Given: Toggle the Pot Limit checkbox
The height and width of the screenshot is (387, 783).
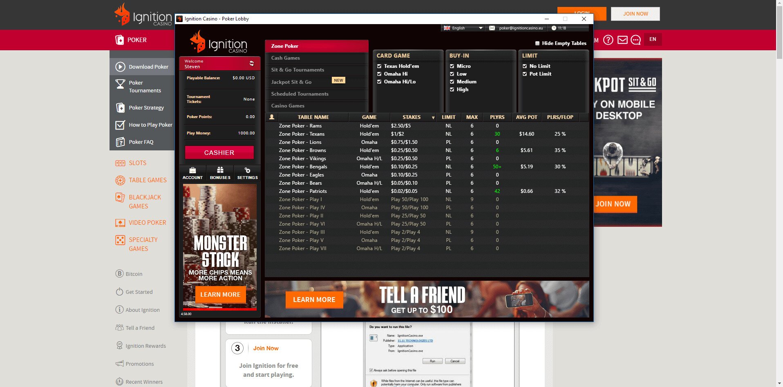Looking at the screenshot, I should pyautogui.click(x=525, y=74).
